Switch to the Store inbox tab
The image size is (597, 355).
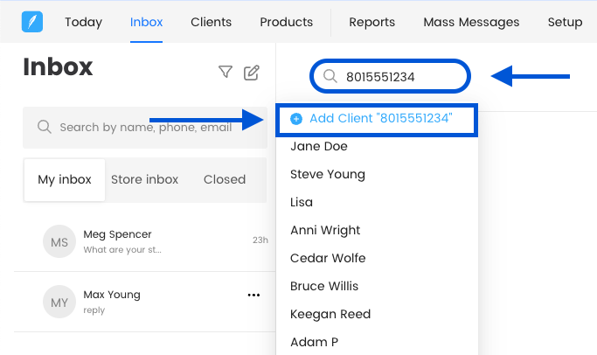click(144, 179)
